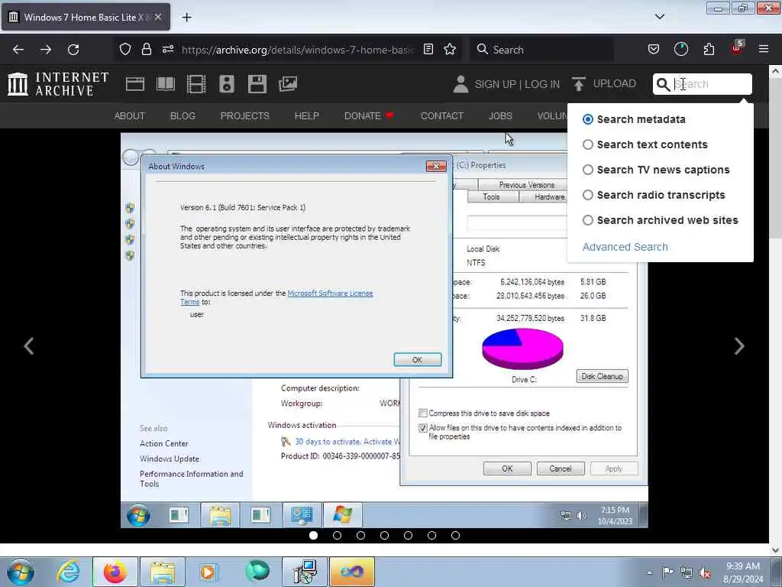
Task: Open the Archive Video film icon
Action: tap(196, 84)
